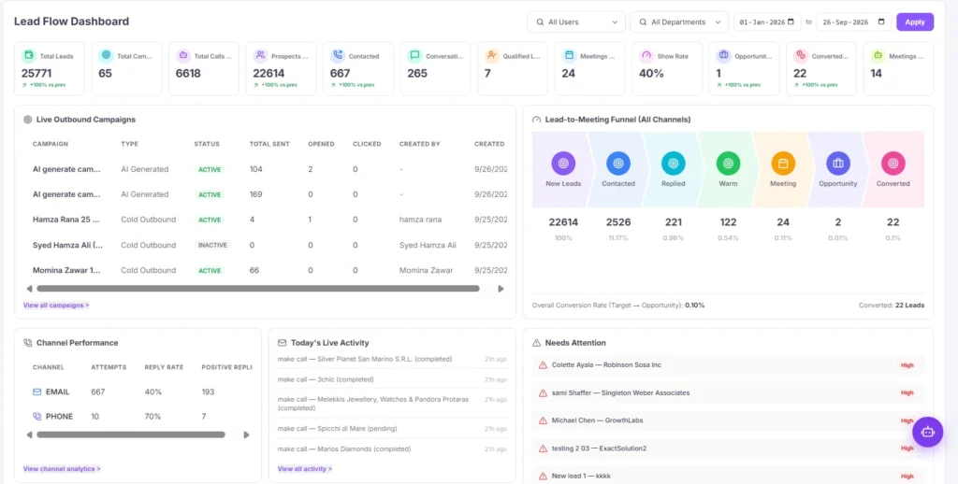The height and width of the screenshot is (484, 958).
Task: Click the REPLY RATE column header
Action: [164, 367]
